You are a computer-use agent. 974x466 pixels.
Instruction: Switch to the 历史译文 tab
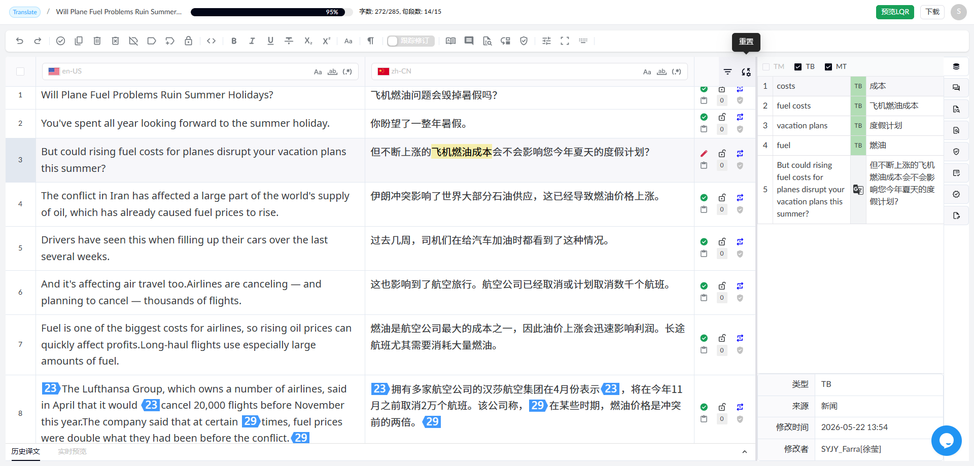tap(25, 451)
